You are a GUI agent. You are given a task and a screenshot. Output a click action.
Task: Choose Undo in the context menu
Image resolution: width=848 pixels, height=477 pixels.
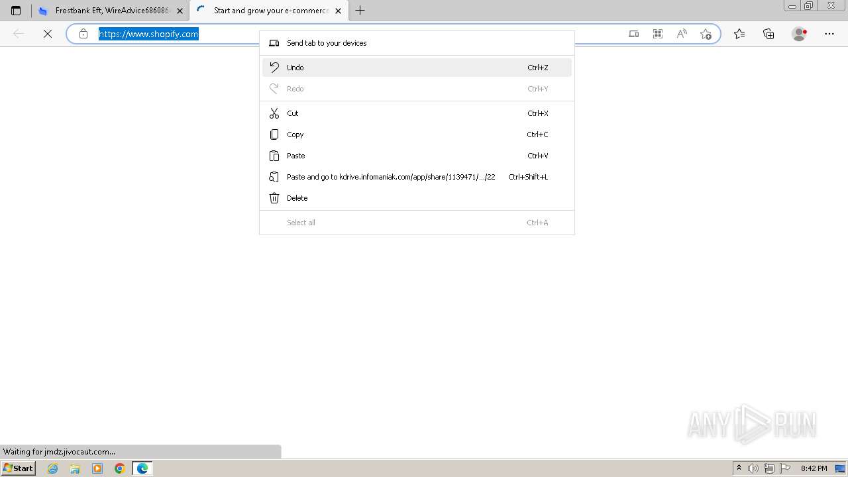pos(417,68)
